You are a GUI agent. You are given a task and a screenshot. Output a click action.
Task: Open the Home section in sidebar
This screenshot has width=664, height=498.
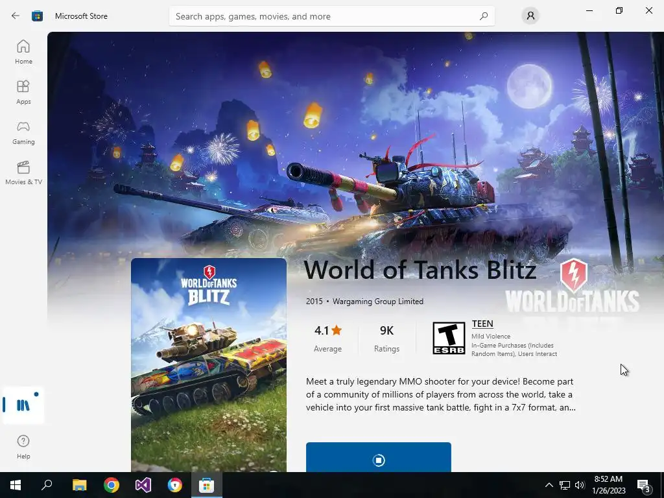tap(23, 52)
